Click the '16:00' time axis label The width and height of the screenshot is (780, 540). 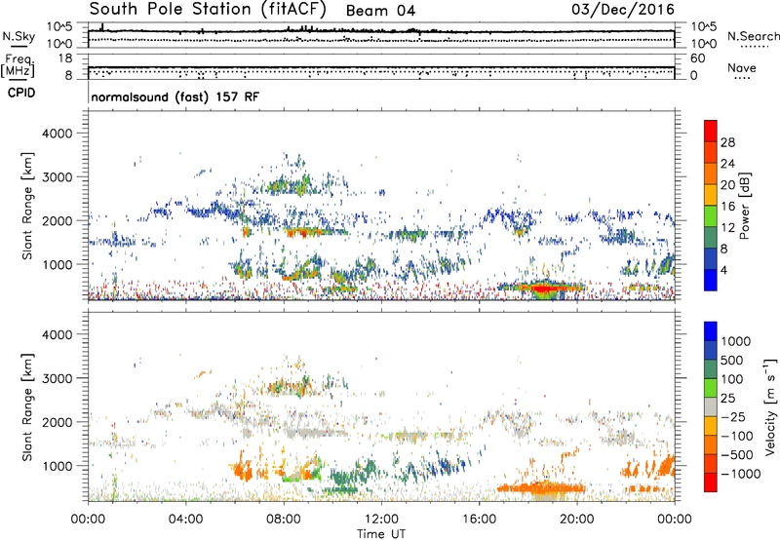coord(479,520)
